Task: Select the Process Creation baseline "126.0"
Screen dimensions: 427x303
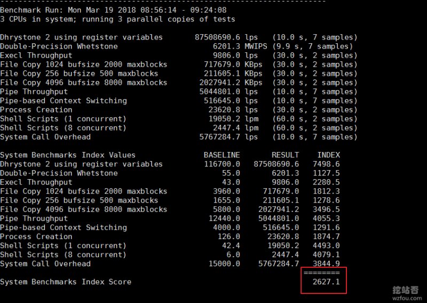Action: 229,236
